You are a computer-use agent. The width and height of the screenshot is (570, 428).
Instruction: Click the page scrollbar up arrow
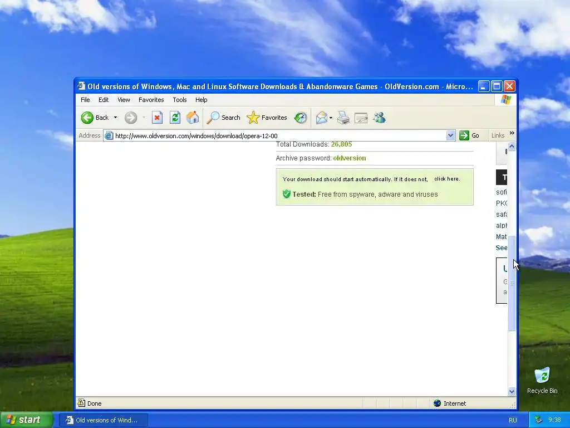[x=512, y=147]
